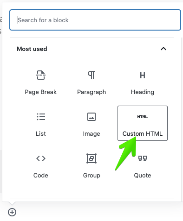Insert a Group block via its icon
Viewport: 183px width, 221px height.
click(x=91, y=158)
